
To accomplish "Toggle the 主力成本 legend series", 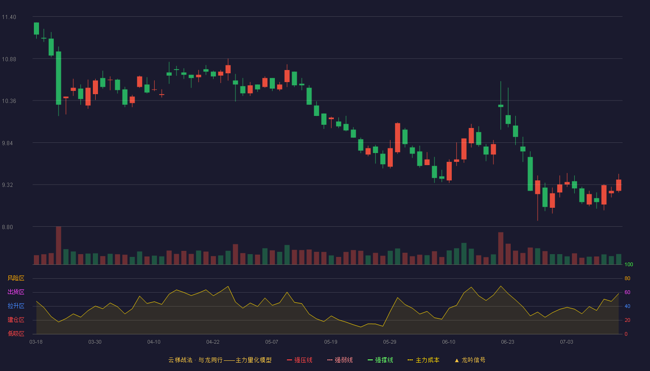I will tap(423, 360).
